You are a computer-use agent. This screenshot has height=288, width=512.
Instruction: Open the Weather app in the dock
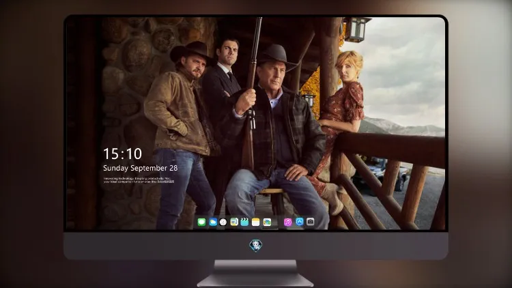[x=213, y=222]
